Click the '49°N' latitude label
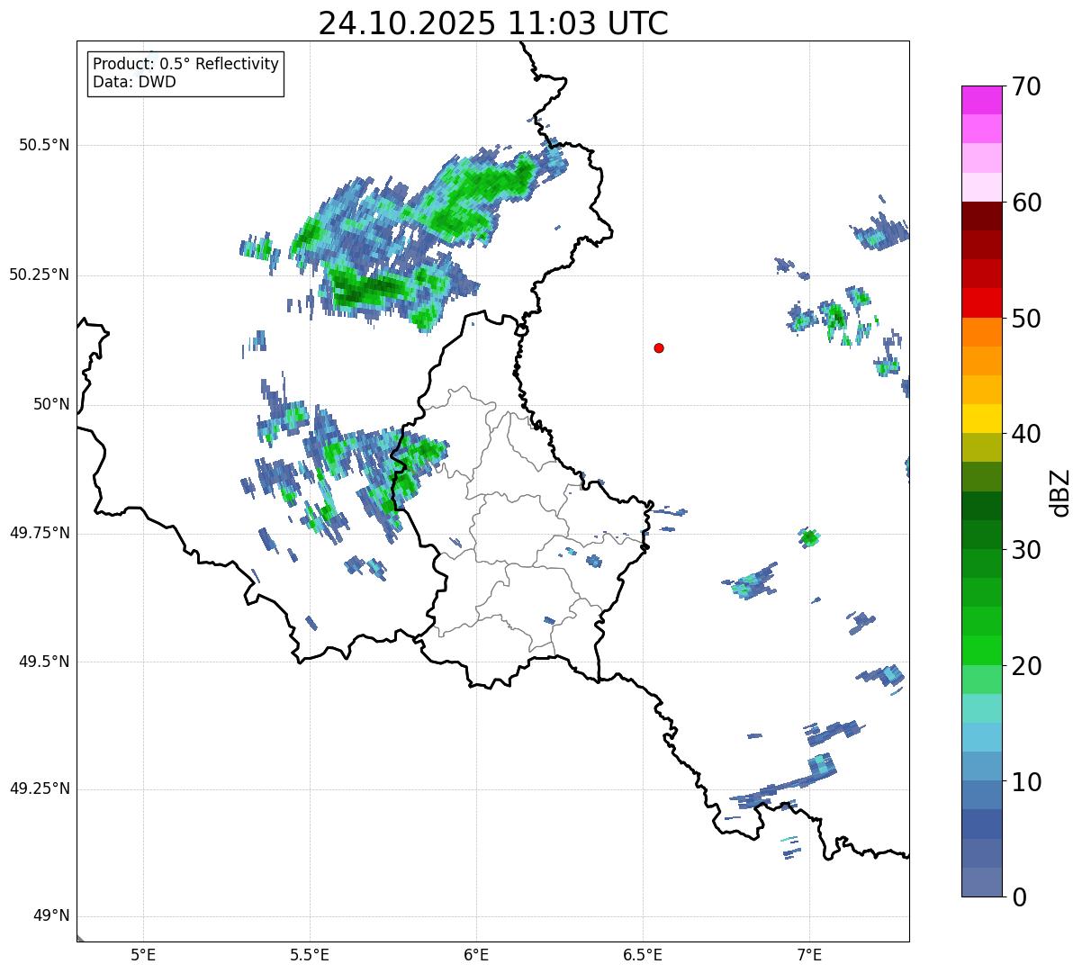The image size is (1082, 973). [51, 916]
